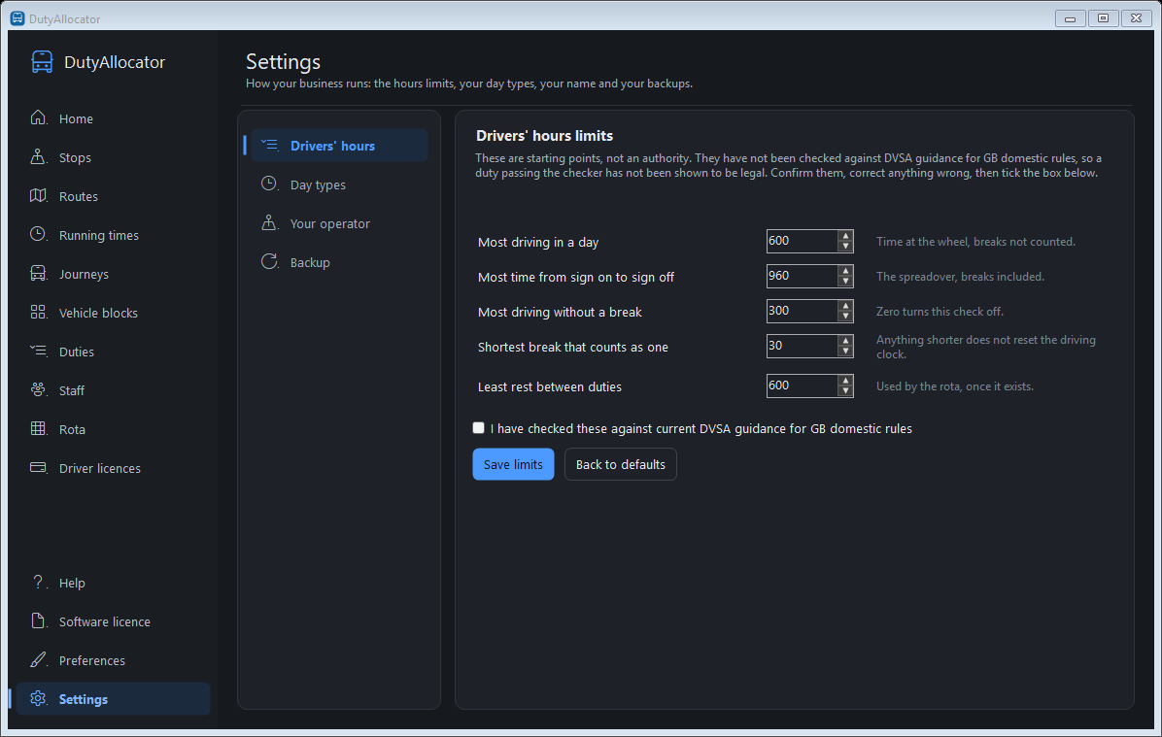Increase Most driving in a day value

click(845, 236)
